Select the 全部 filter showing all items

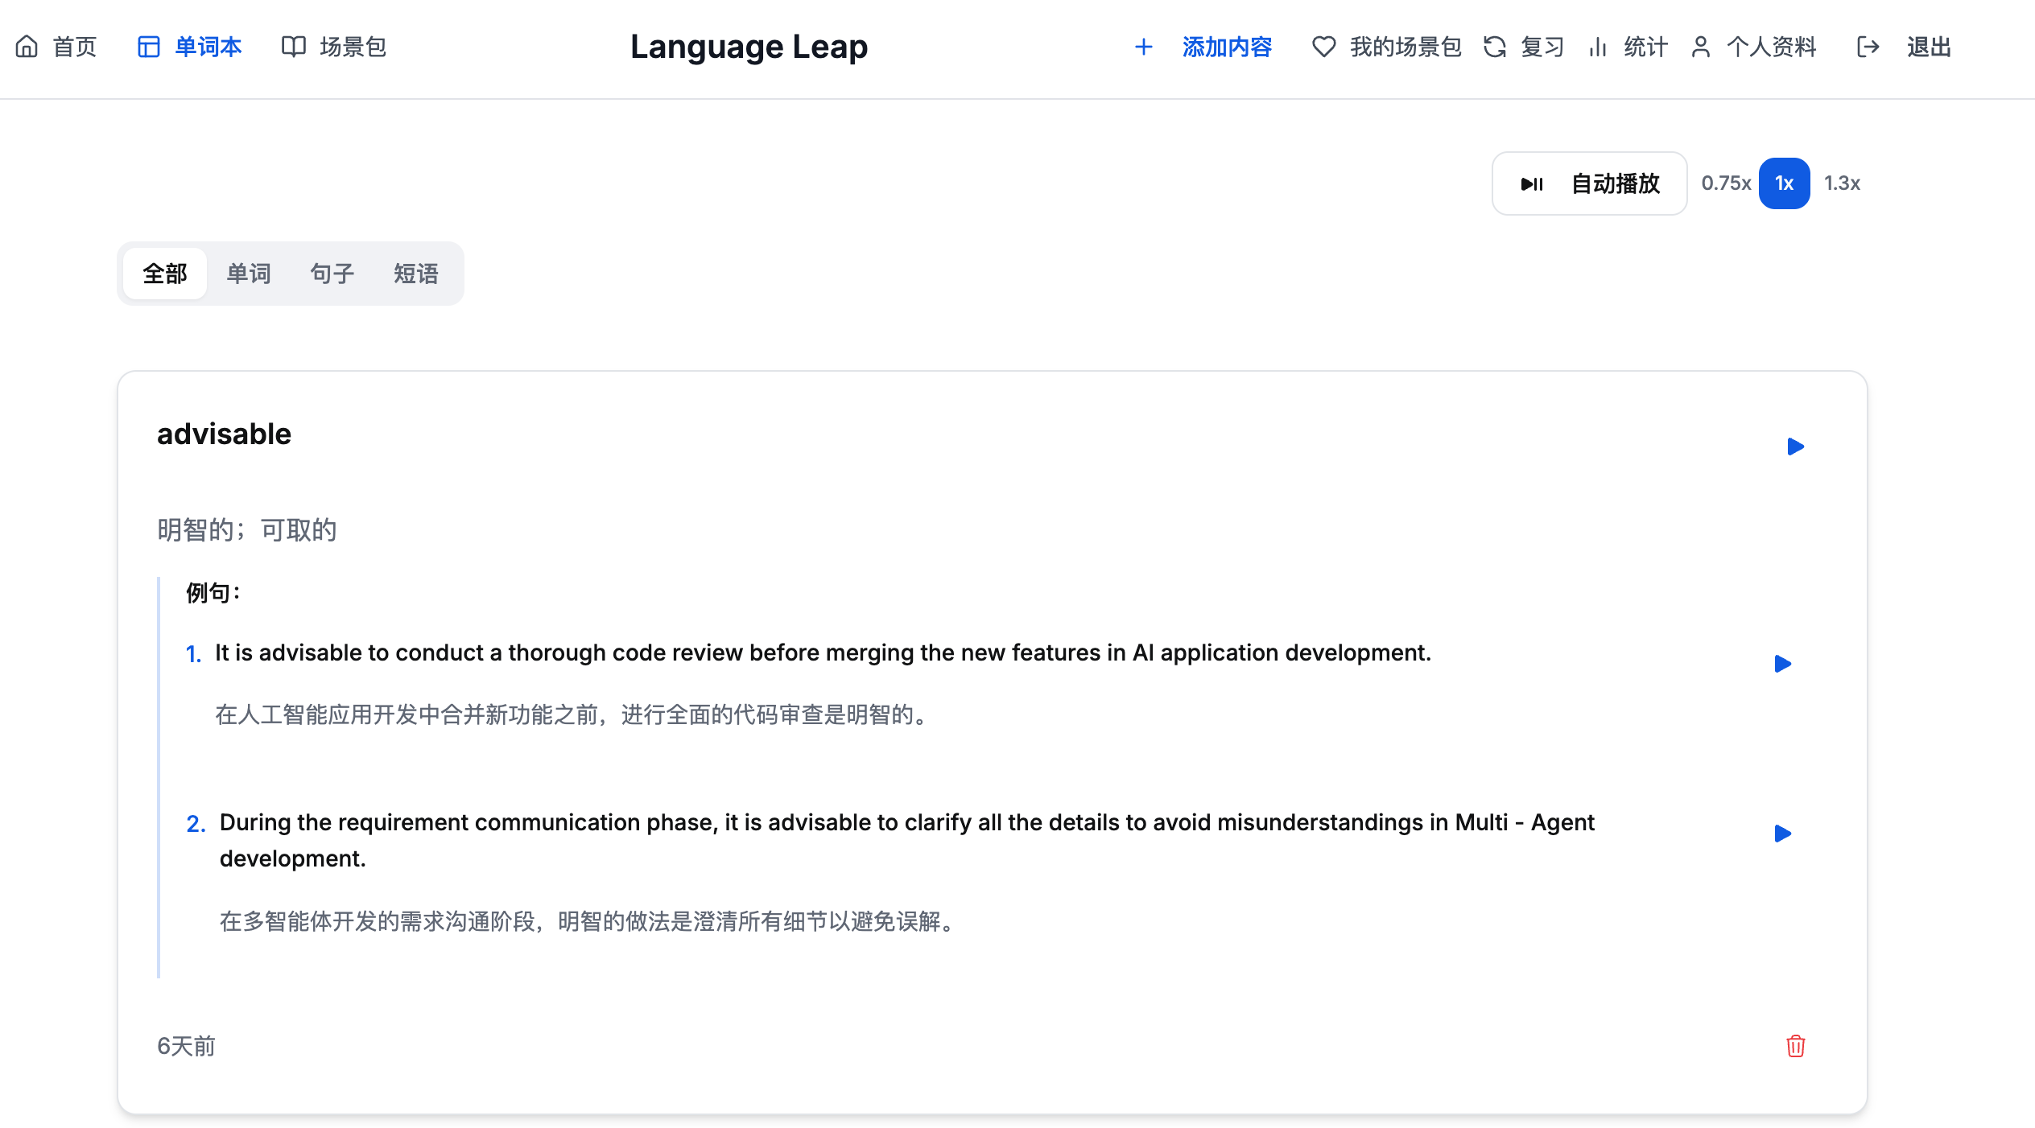click(x=164, y=274)
